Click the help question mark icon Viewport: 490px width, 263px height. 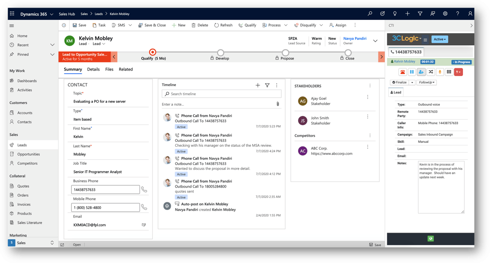pyautogui.click(x=458, y=14)
